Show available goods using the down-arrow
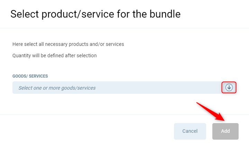Screen dimensions: 249x150 click(229, 88)
